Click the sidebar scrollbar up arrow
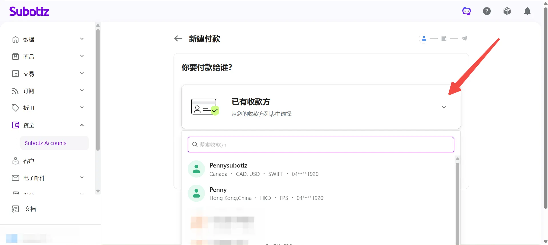Image resolution: width=548 pixels, height=245 pixels. 98,25
